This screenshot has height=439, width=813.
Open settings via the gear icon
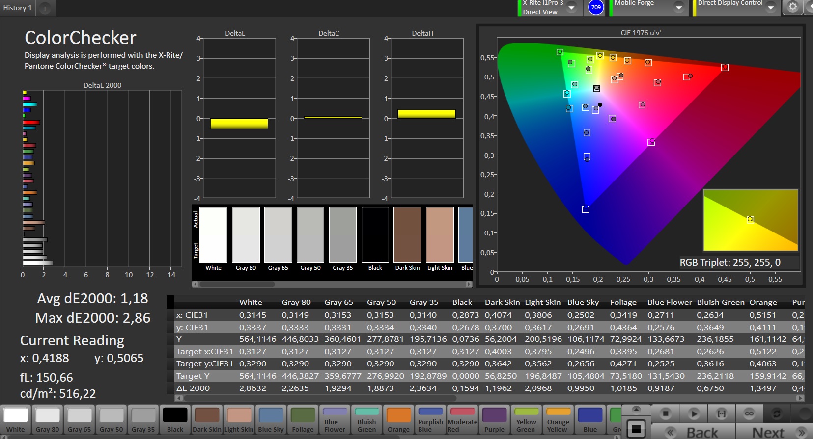click(x=792, y=7)
